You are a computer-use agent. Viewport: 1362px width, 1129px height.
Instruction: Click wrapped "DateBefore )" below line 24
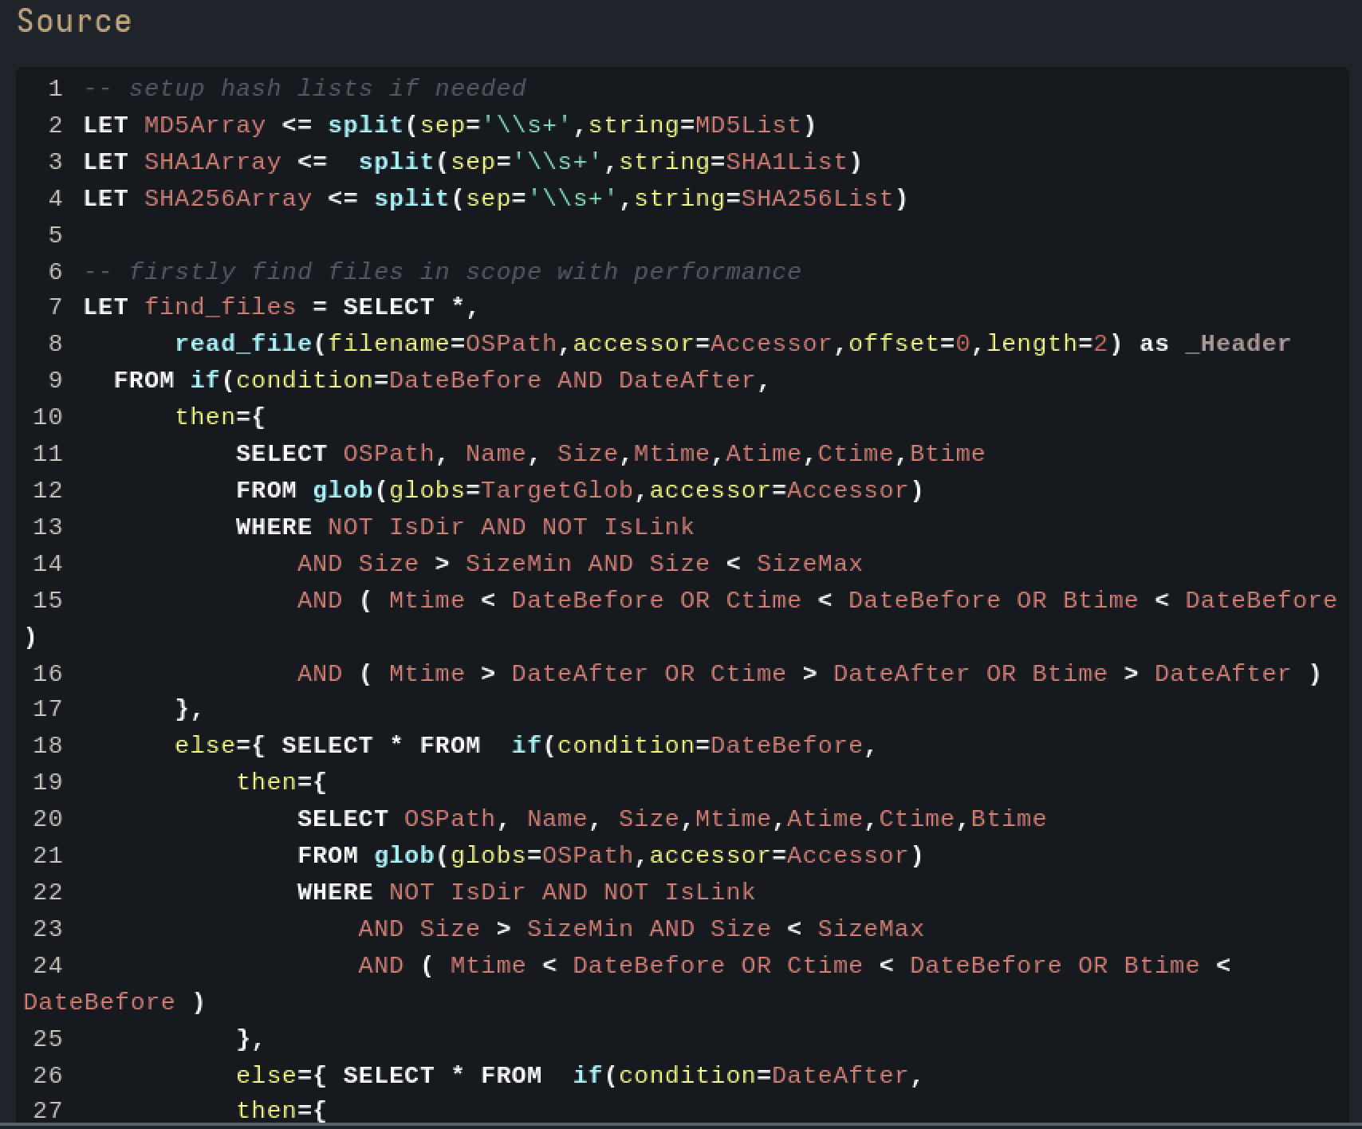(114, 1002)
